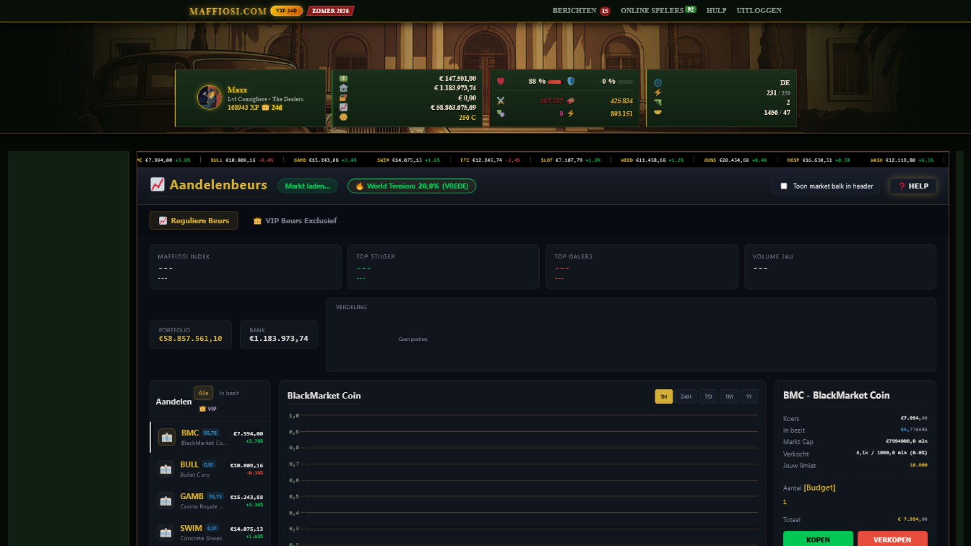Open the HULP menu item
This screenshot has height=546, width=971.
pyautogui.click(x=716, y=11)
